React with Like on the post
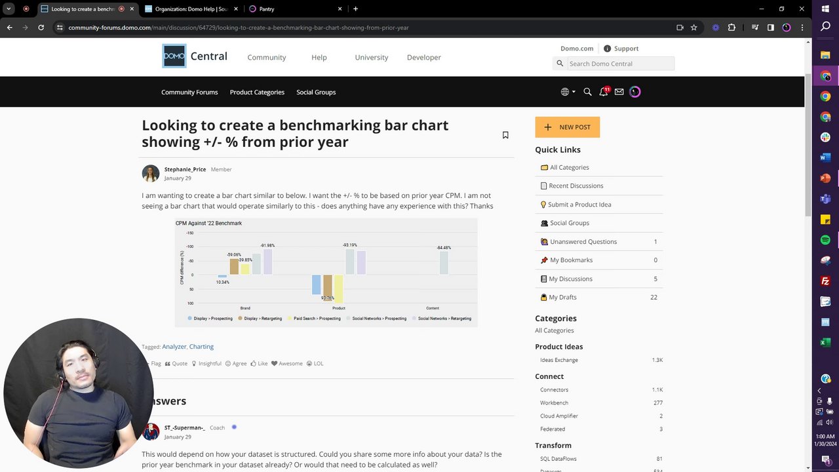Viewport: 839px width, 472px height. [x=259, y=363]
